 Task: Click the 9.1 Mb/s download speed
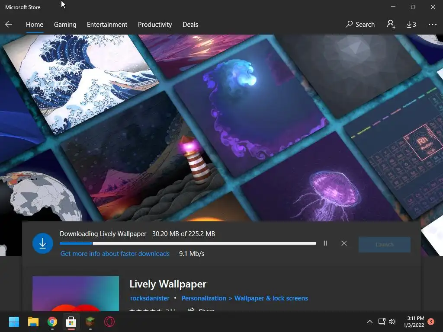point(192,253)
